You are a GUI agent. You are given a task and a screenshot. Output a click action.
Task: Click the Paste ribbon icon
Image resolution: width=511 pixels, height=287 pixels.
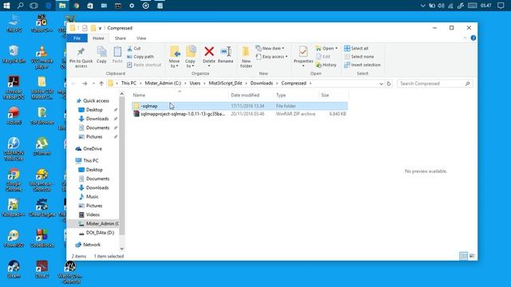pyautogui.click(x=117, y=55)
